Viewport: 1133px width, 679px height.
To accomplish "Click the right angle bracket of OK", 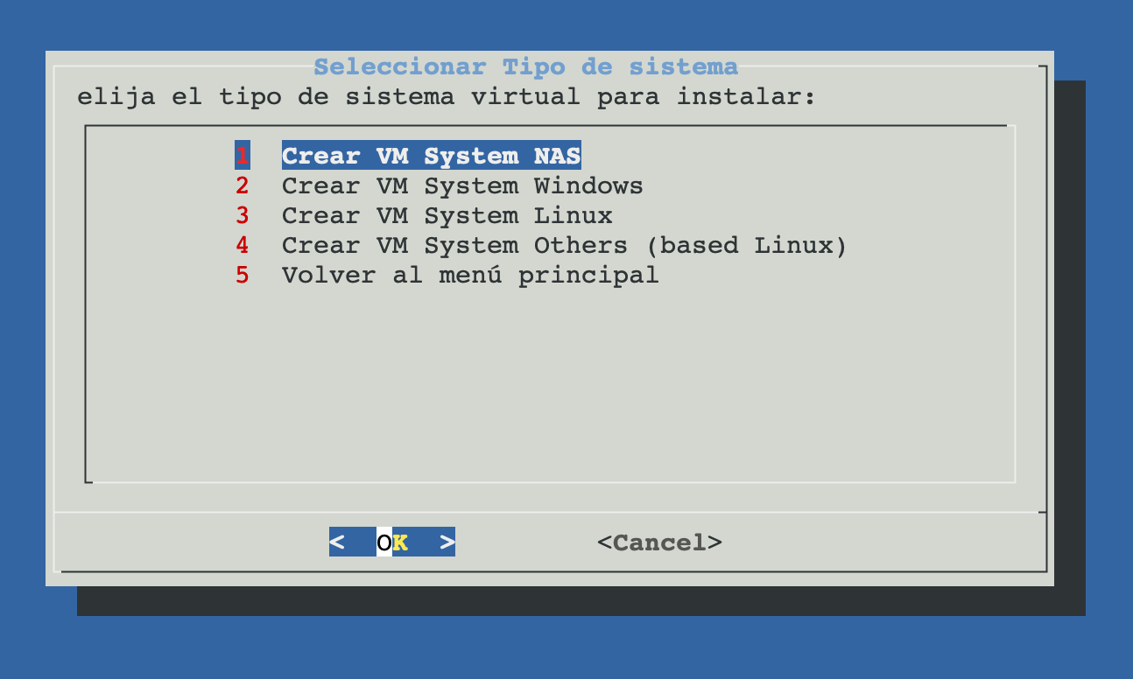I will pos(447,542).
